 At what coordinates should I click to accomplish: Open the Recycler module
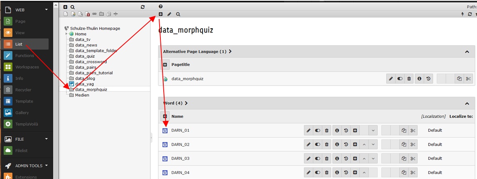[23, 90]
